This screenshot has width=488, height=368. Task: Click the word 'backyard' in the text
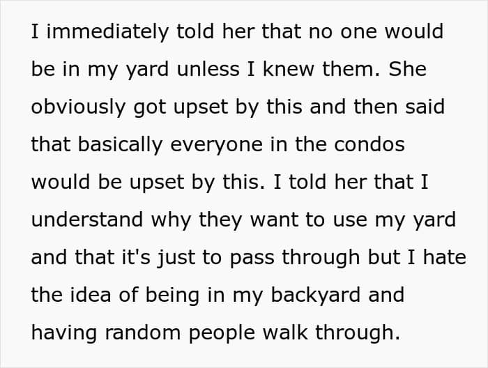click(316, 296)
